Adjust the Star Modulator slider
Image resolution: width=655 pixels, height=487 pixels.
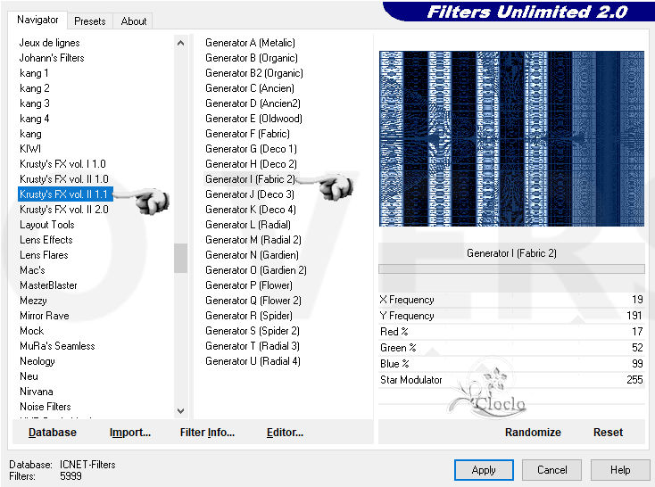click(x=511, y=380)
